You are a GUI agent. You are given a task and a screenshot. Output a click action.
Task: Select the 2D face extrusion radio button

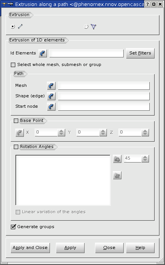pyautogui.click(x=86, y=26)
